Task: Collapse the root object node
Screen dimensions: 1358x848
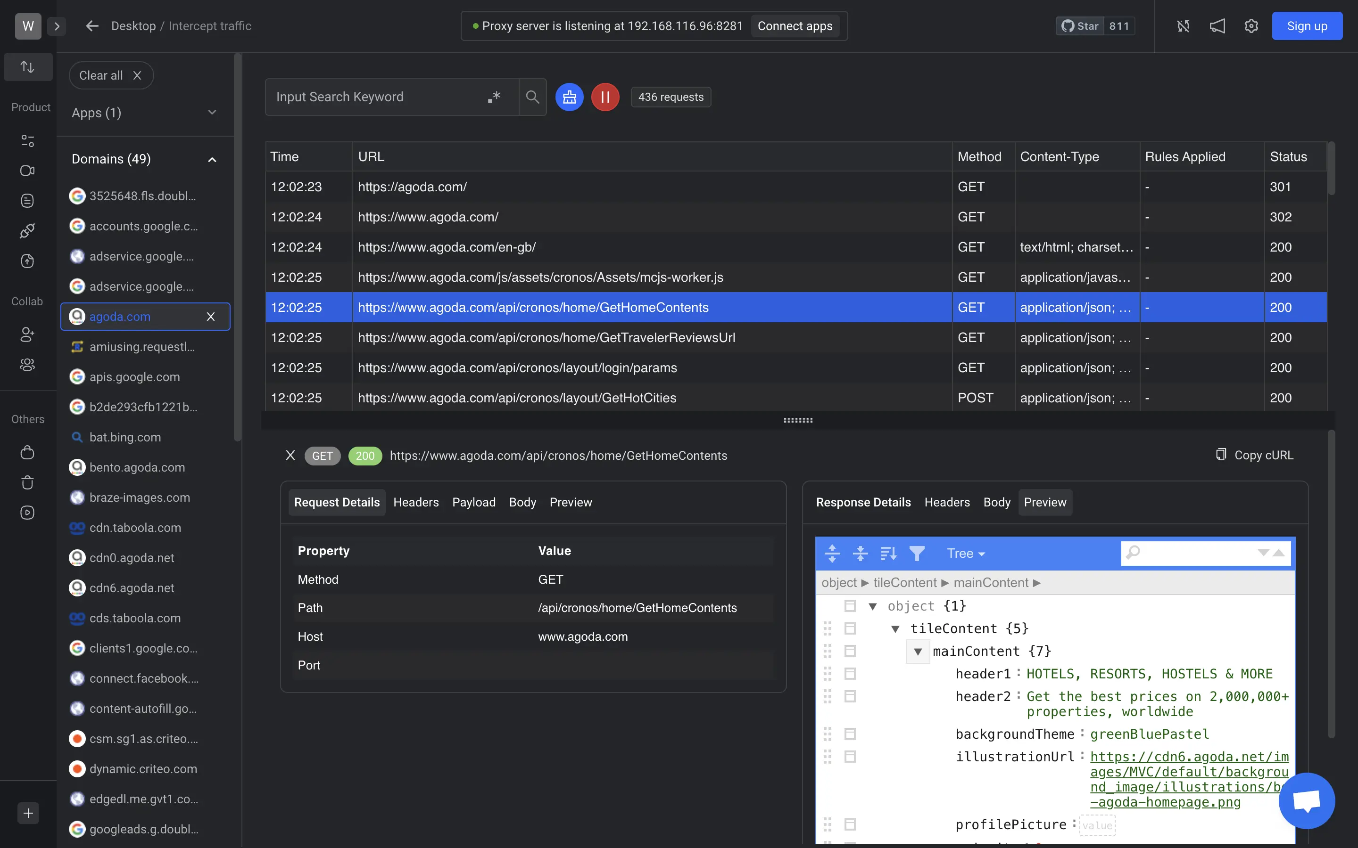Action: 873,606
